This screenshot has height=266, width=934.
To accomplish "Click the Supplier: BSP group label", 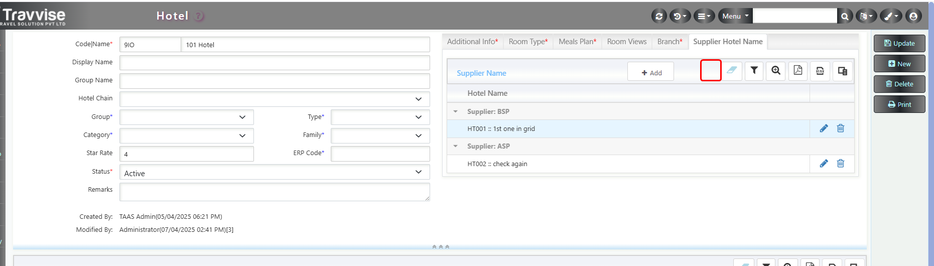I will [x=488, y=111].
